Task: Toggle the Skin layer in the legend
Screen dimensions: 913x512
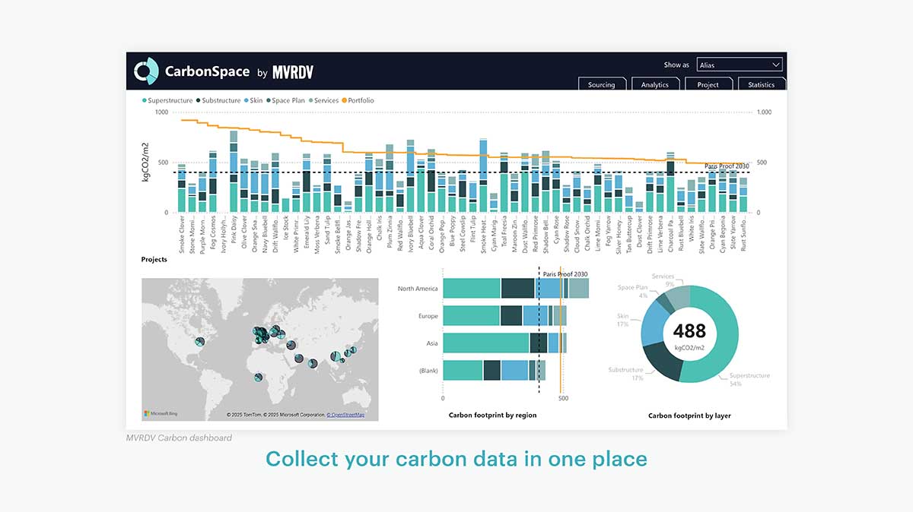Action: (x=253, y=100)
